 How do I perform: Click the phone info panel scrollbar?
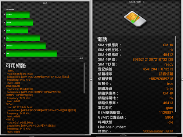coord(176,74)
